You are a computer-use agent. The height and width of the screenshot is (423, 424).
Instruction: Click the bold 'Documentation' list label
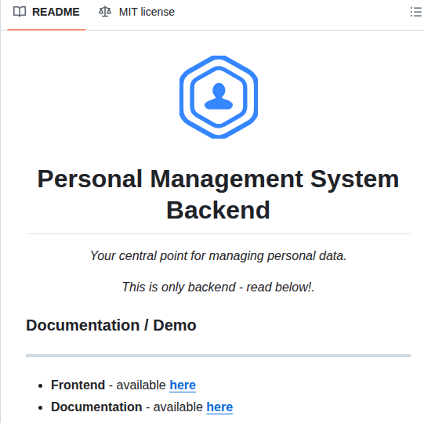96,407
